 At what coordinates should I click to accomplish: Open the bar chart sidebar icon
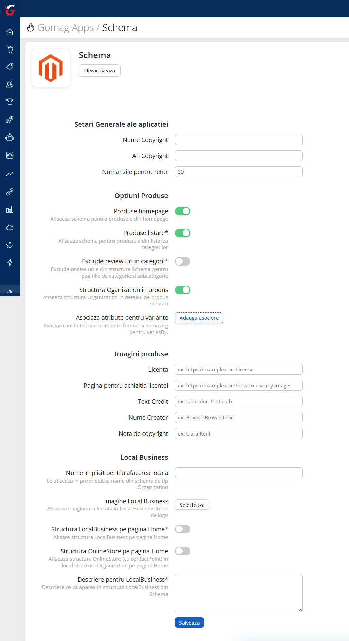point(10,210)
